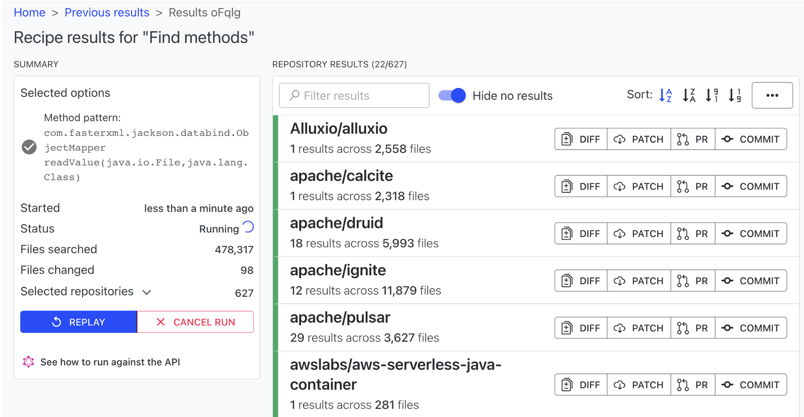Sort by result count, lowest first
This screenshot has width=804, height=417.
735,95
